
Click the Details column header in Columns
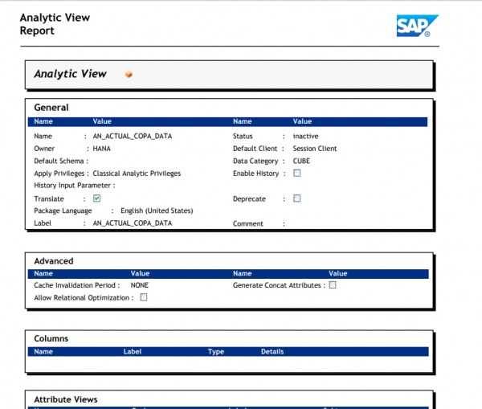click(272, 352)
